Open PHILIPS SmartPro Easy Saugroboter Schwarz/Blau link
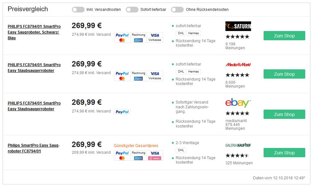 (x=34, y=32)
